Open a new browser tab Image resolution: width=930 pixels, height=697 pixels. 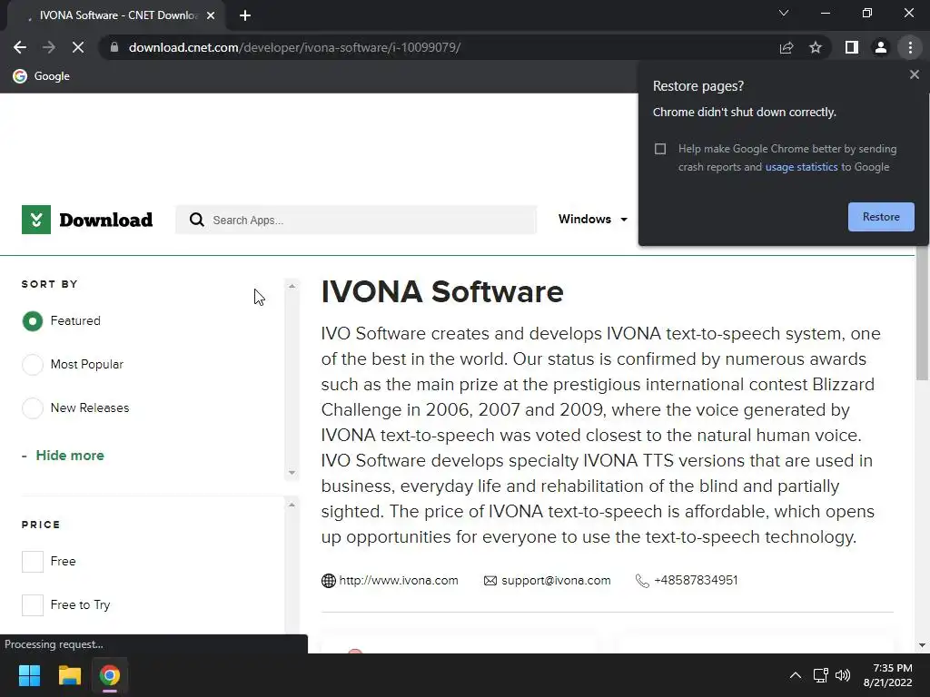[245, 15]
